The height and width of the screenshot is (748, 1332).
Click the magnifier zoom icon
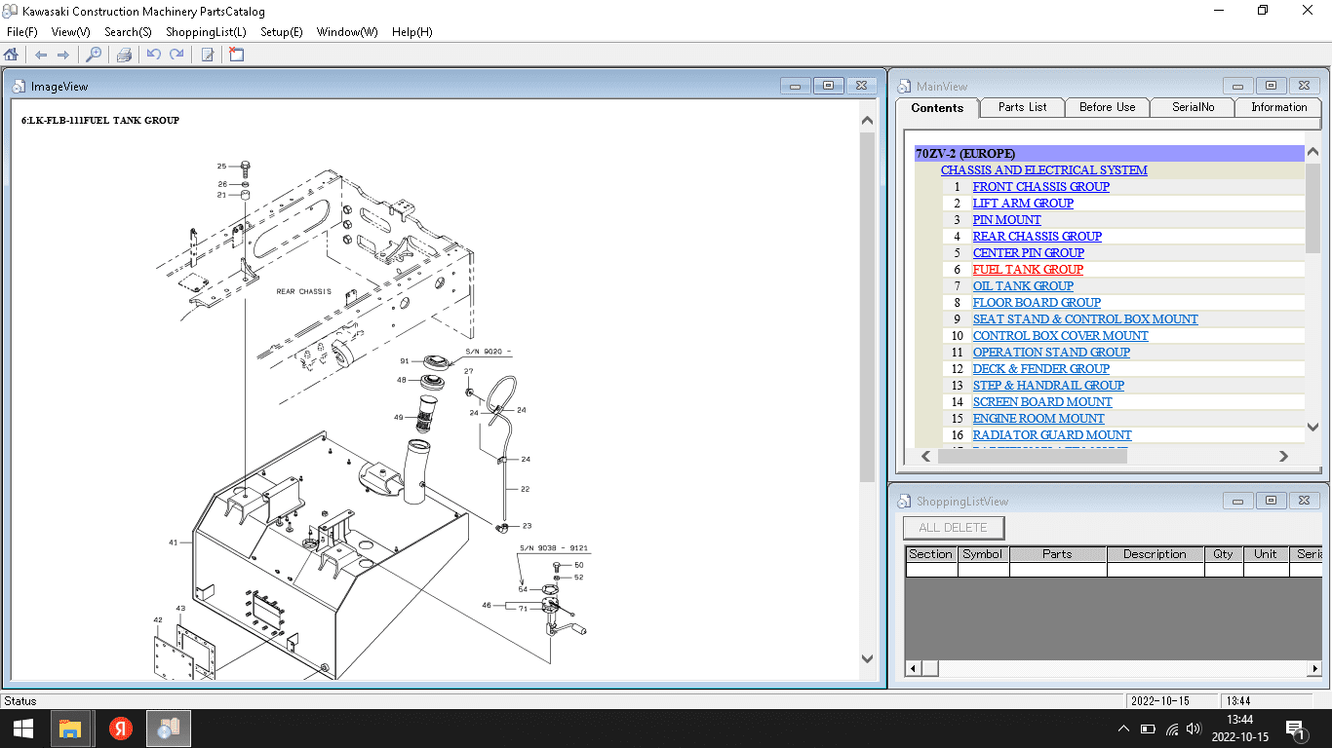pos(94,55)
